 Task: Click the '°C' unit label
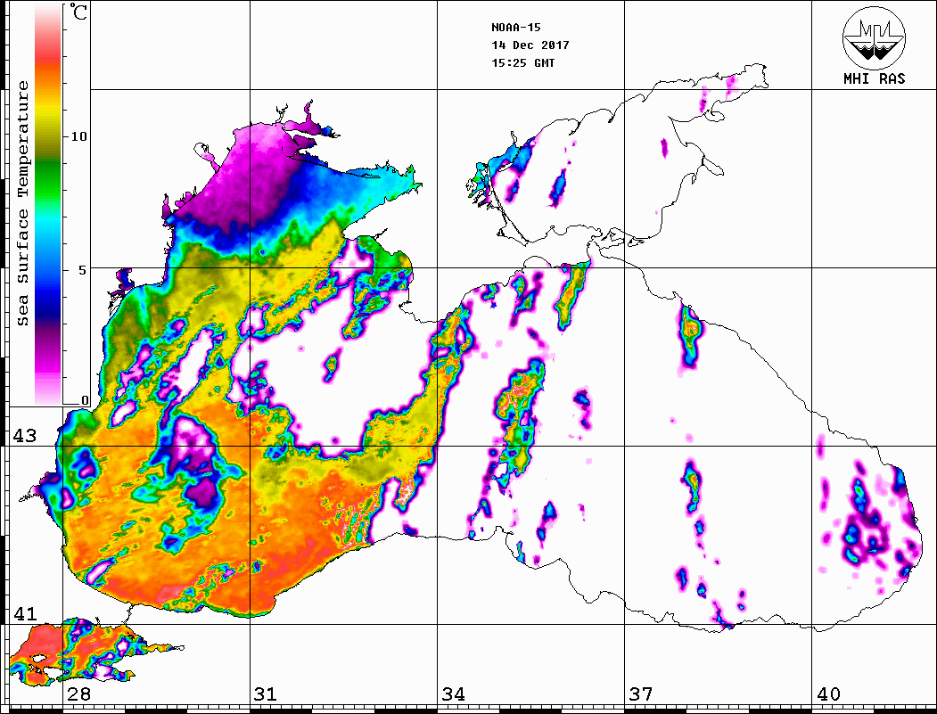point(78,12)
